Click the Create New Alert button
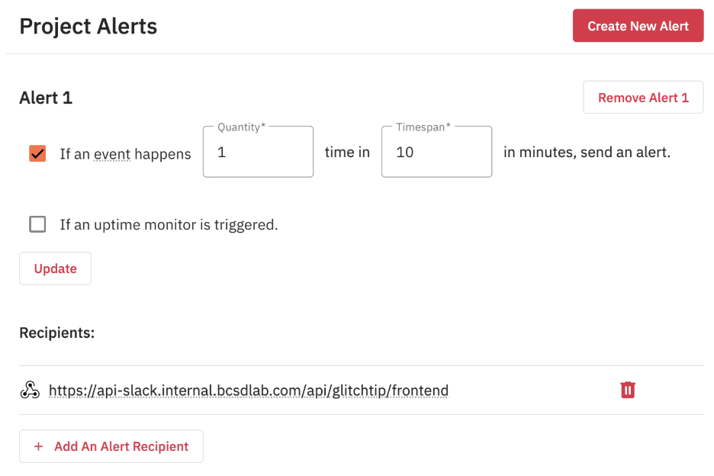 tap(638, 26)
